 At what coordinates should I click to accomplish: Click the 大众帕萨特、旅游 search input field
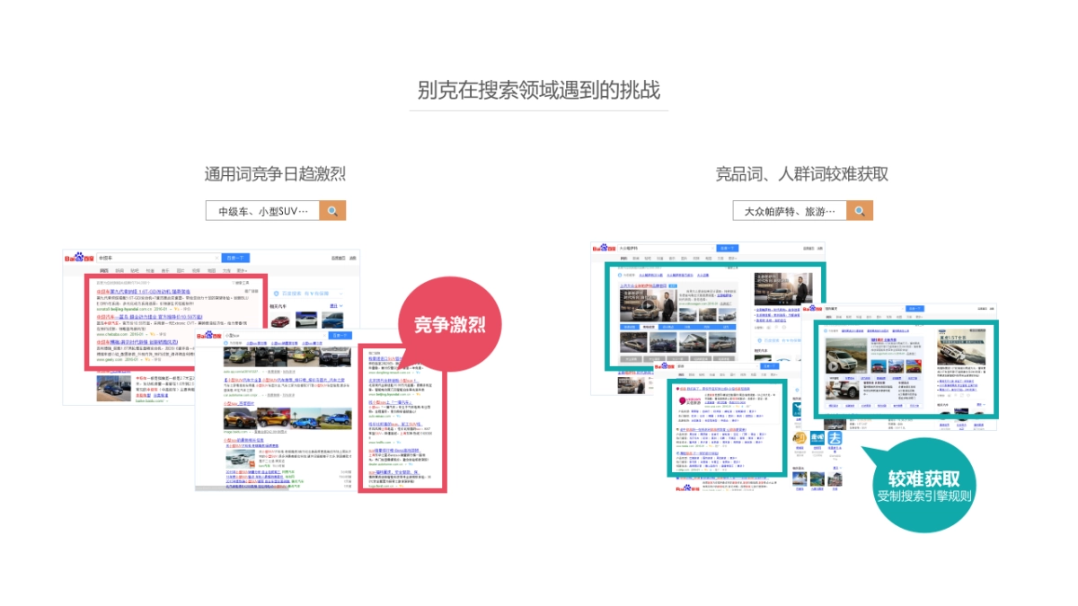[790, 211]
